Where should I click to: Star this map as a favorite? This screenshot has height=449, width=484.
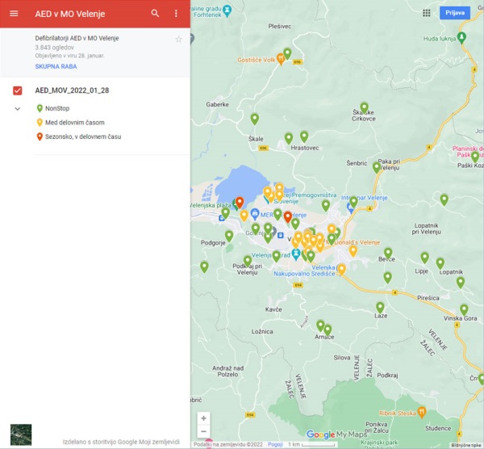pyautogui.click(x=179, y=39)
